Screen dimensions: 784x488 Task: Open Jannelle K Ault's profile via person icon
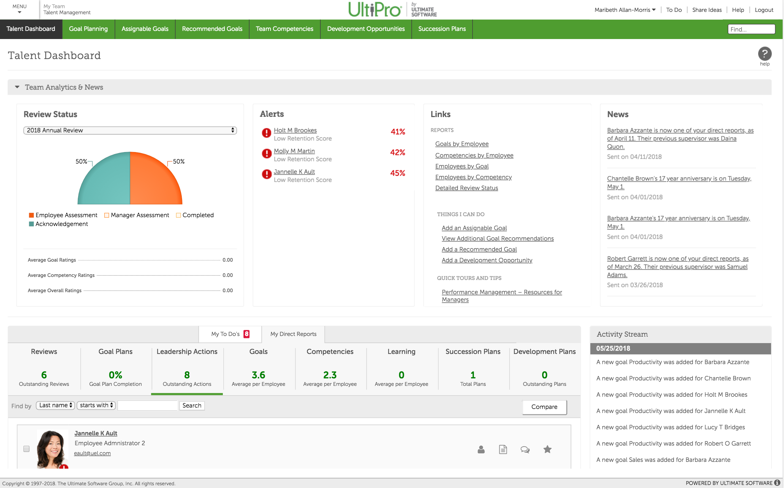tap(481, 449)
